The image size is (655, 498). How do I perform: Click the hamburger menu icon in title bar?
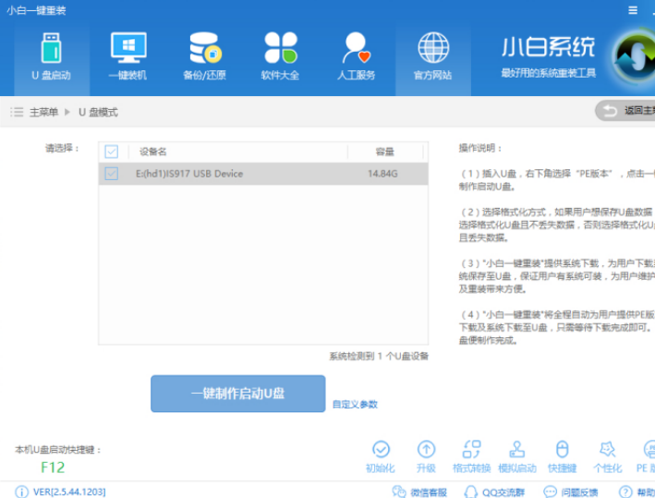(x=633, y=10)
